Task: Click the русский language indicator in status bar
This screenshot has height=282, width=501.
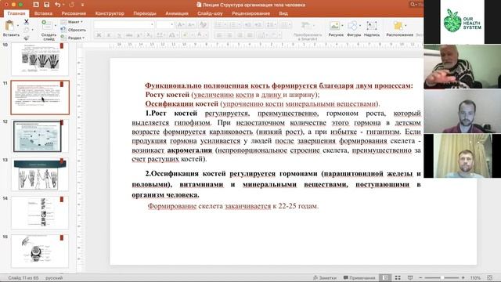Action: (x=54, y=278)
